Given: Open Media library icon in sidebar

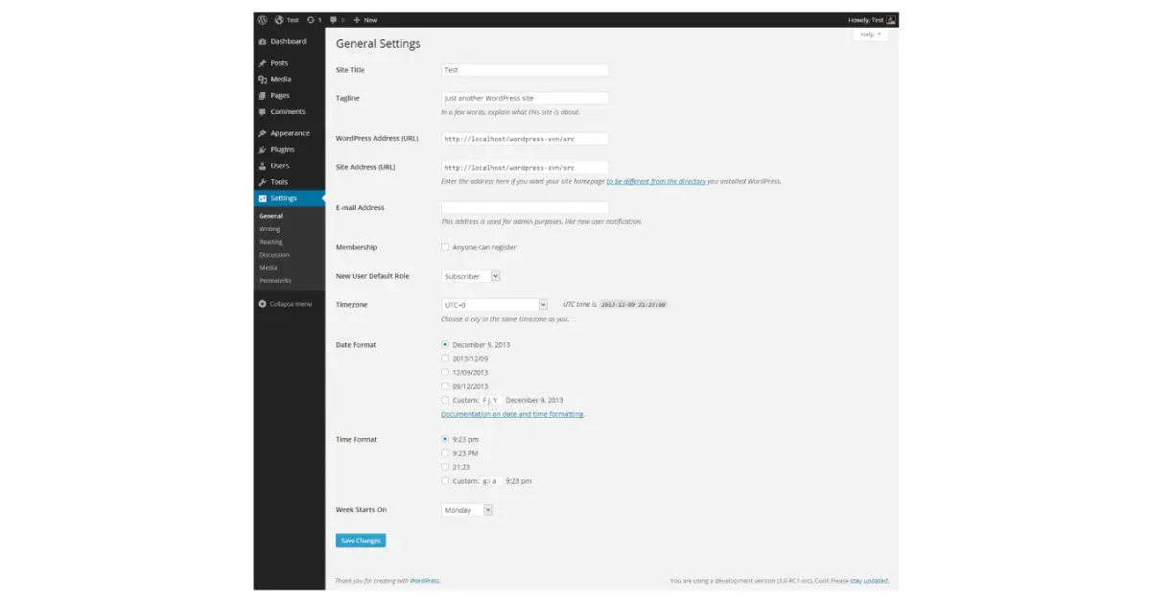Looking at the screenshot, I should coord(262,80).
